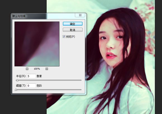Click the 蒙尘与划痕 dialog title bar
162x114 pixels.
[x=43, y=16]
